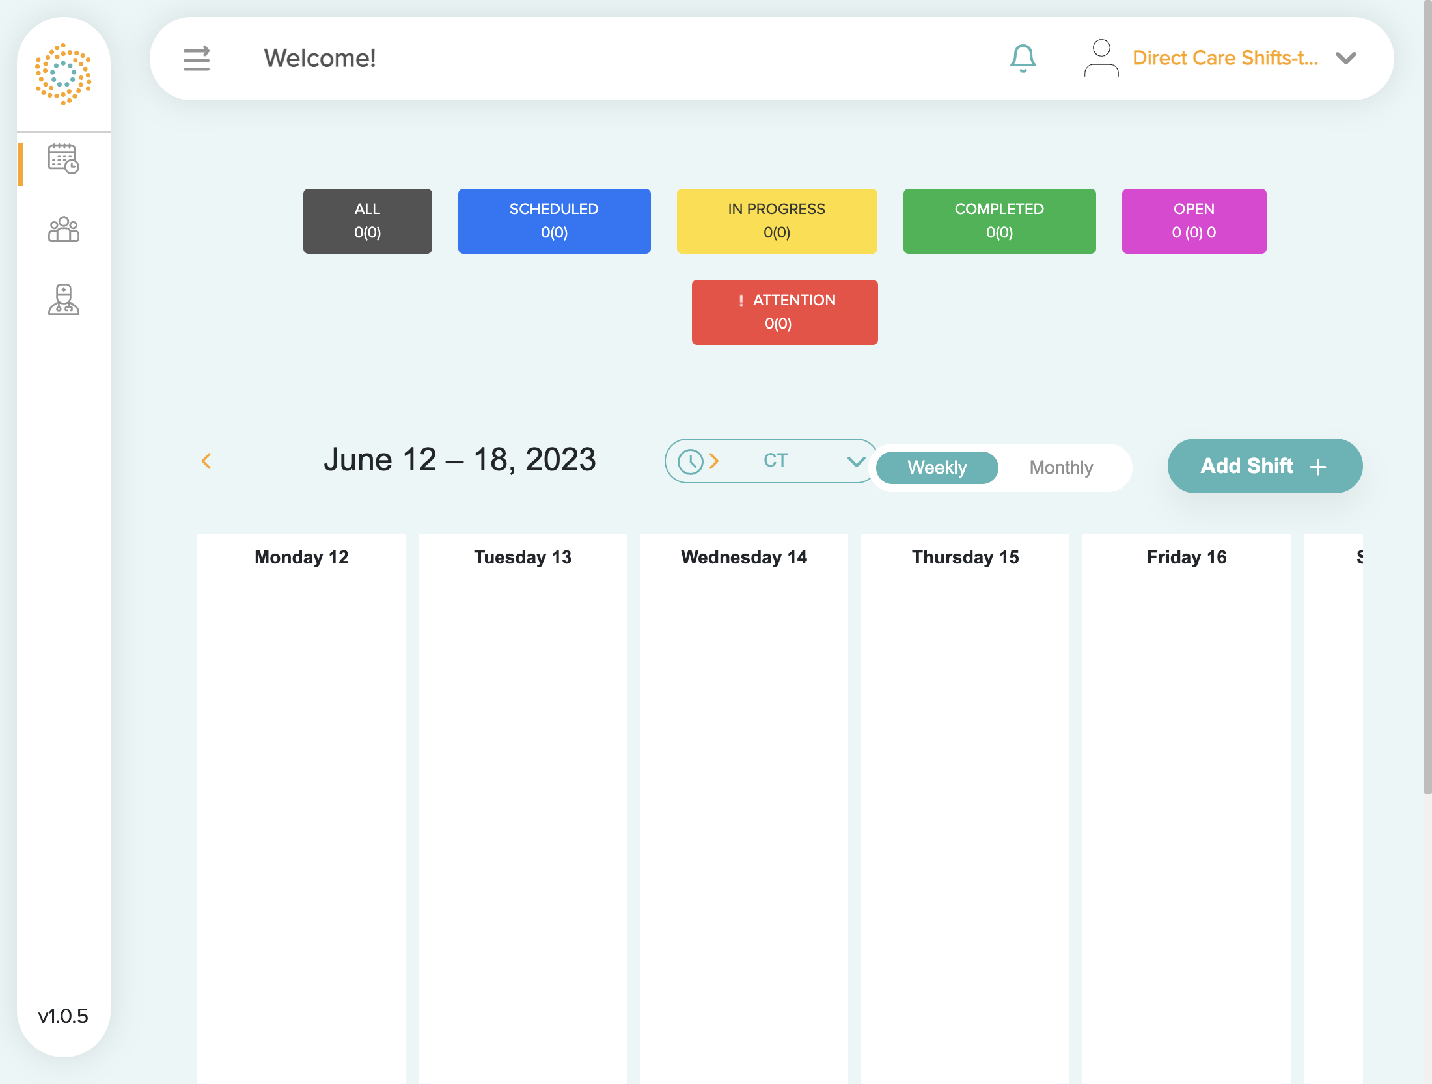
Task: Click the Add Shift button
Action: point(1265,466)
